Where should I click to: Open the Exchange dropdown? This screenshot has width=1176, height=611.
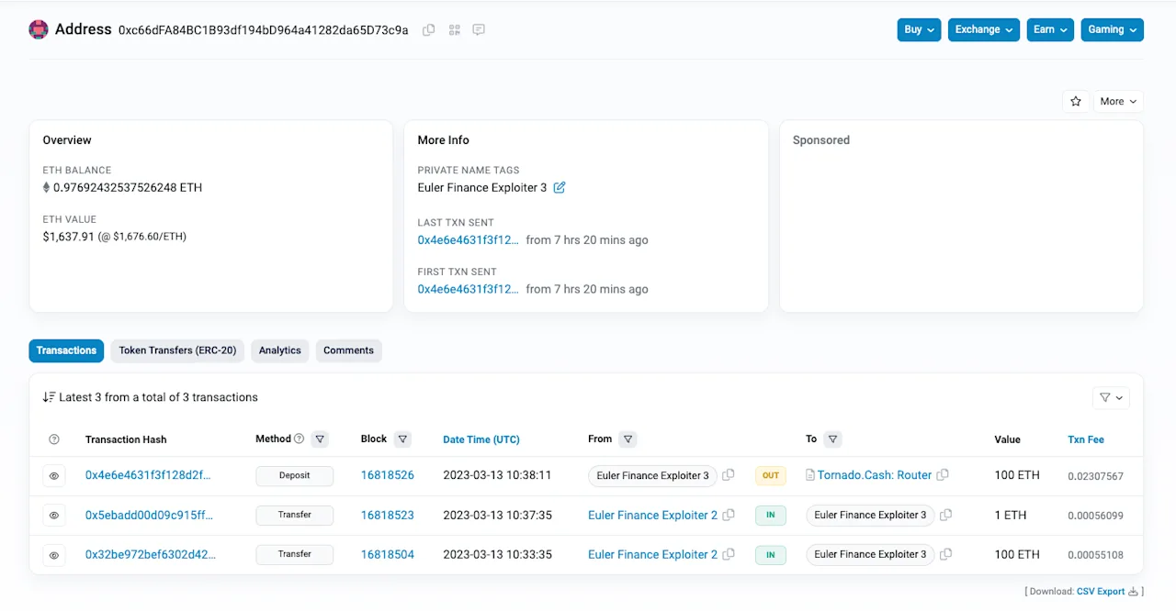[984, 29]
